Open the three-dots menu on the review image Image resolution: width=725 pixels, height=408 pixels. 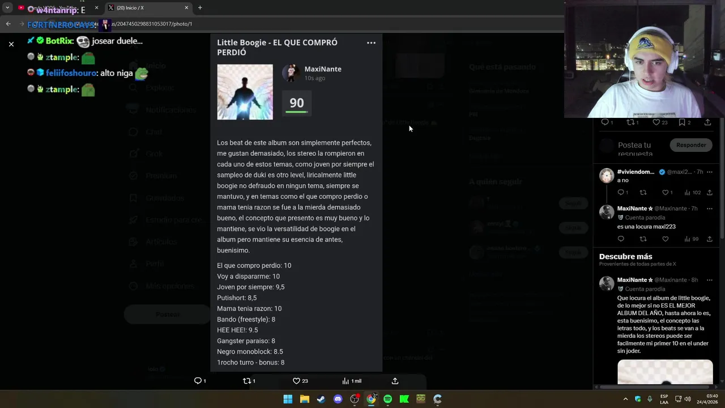click(371, 42)
